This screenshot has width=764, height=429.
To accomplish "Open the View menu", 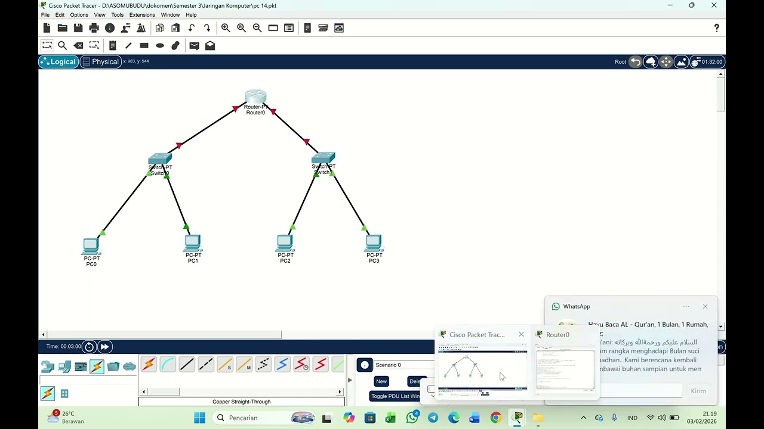I will [x=100, y=15].
